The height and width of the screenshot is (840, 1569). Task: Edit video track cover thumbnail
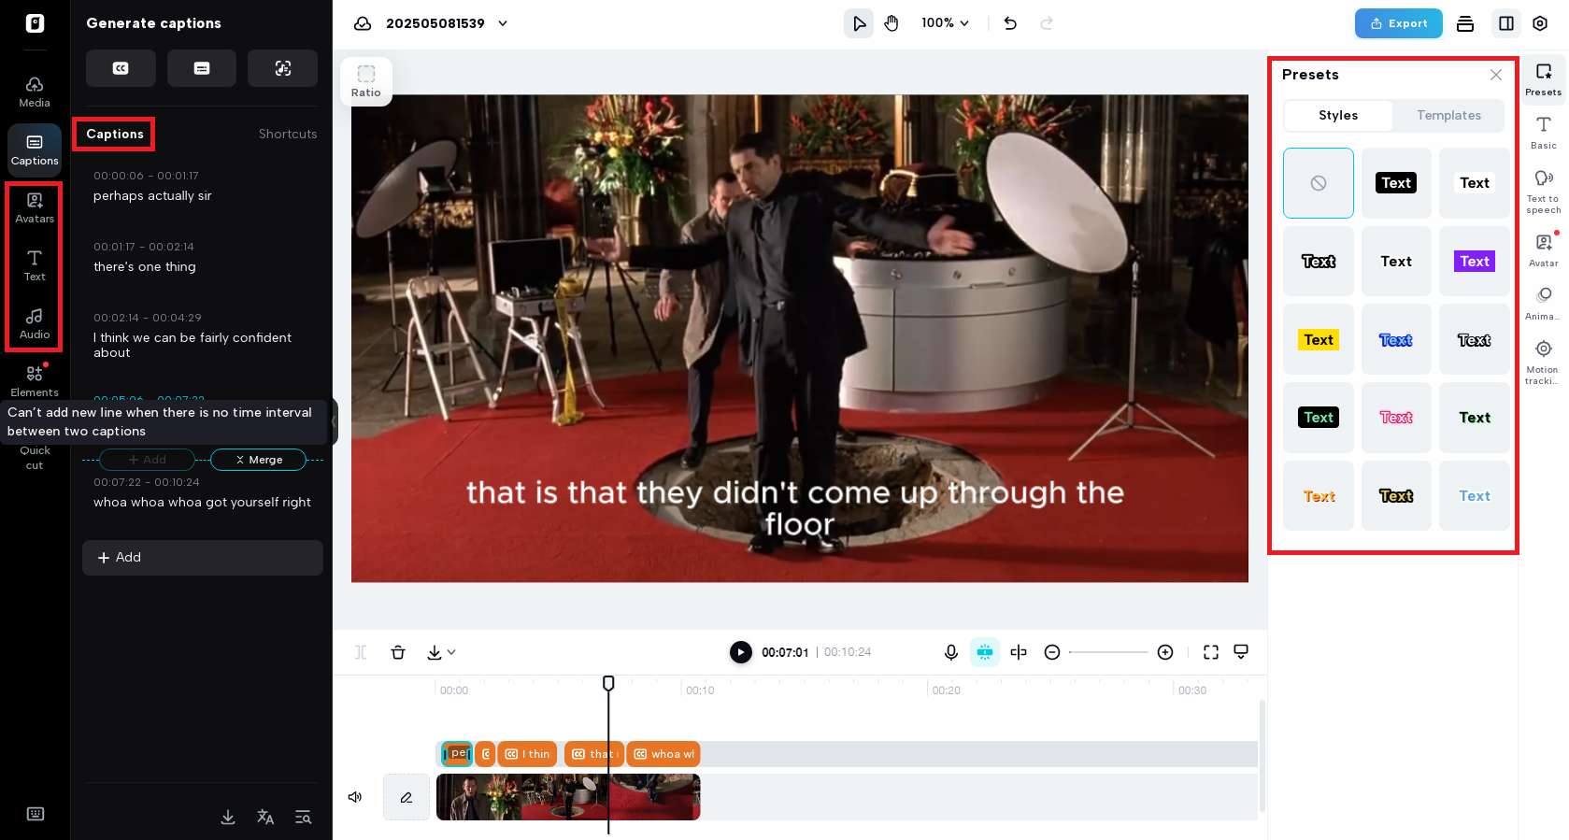coord(407,797)
